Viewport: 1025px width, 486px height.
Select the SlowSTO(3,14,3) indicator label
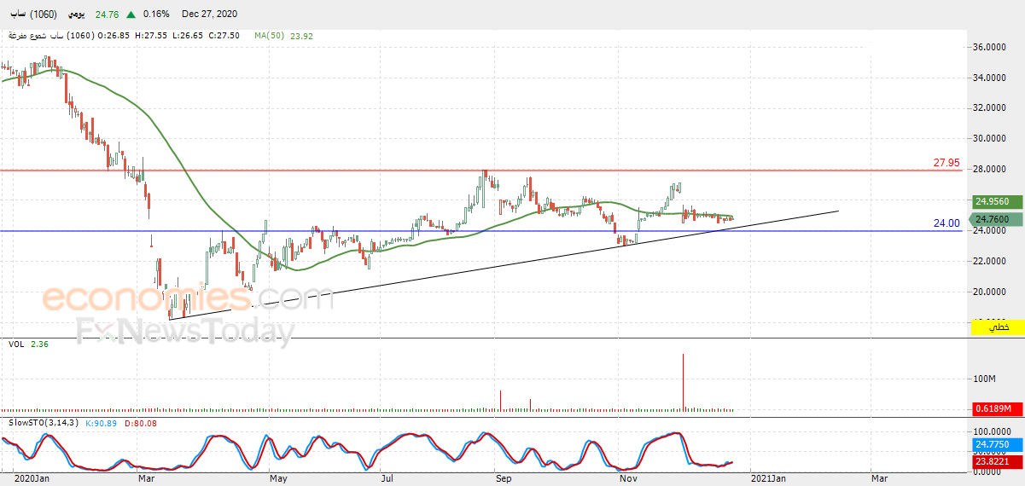(43, 423)
